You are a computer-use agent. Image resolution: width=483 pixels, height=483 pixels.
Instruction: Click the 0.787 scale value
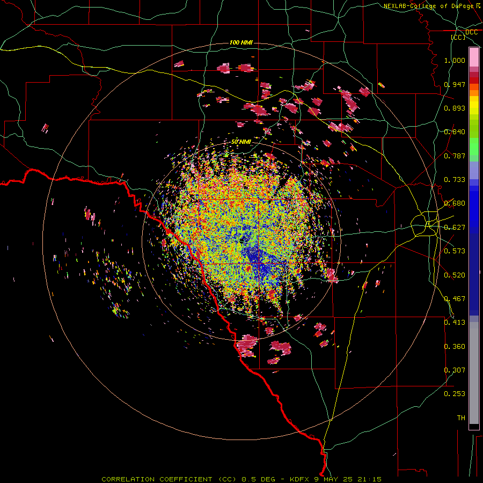[x=455, y=156]
